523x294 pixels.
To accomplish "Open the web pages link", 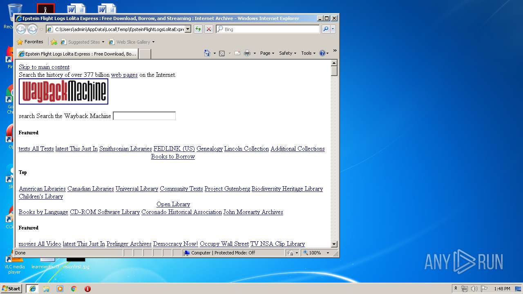I will (124, 75).
